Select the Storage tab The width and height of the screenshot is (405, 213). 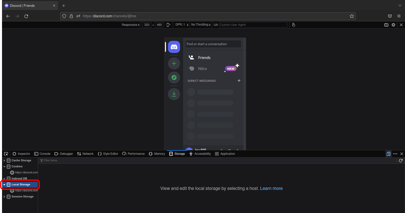coord(177,154)
